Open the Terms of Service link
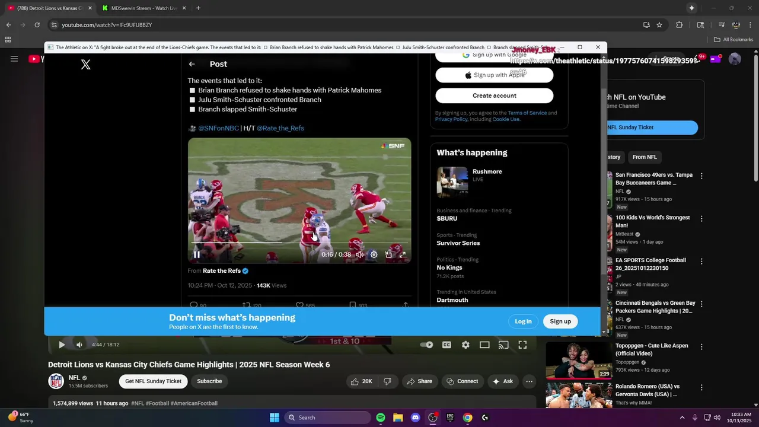759x427 pixels. (527, 113)
